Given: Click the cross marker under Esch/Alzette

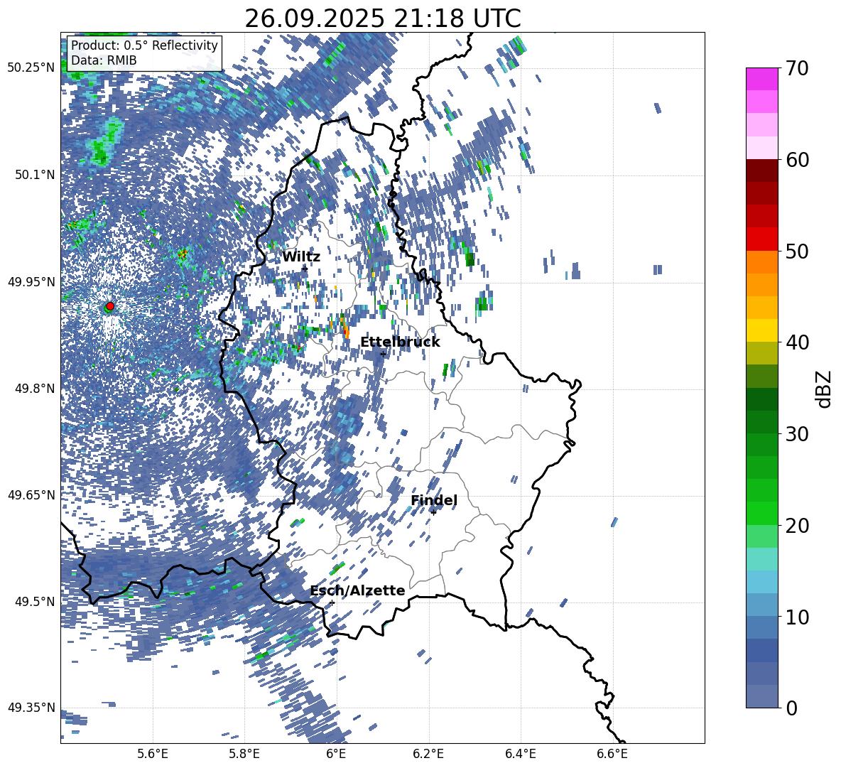Looking at the screenshot, I should [332, 602].
